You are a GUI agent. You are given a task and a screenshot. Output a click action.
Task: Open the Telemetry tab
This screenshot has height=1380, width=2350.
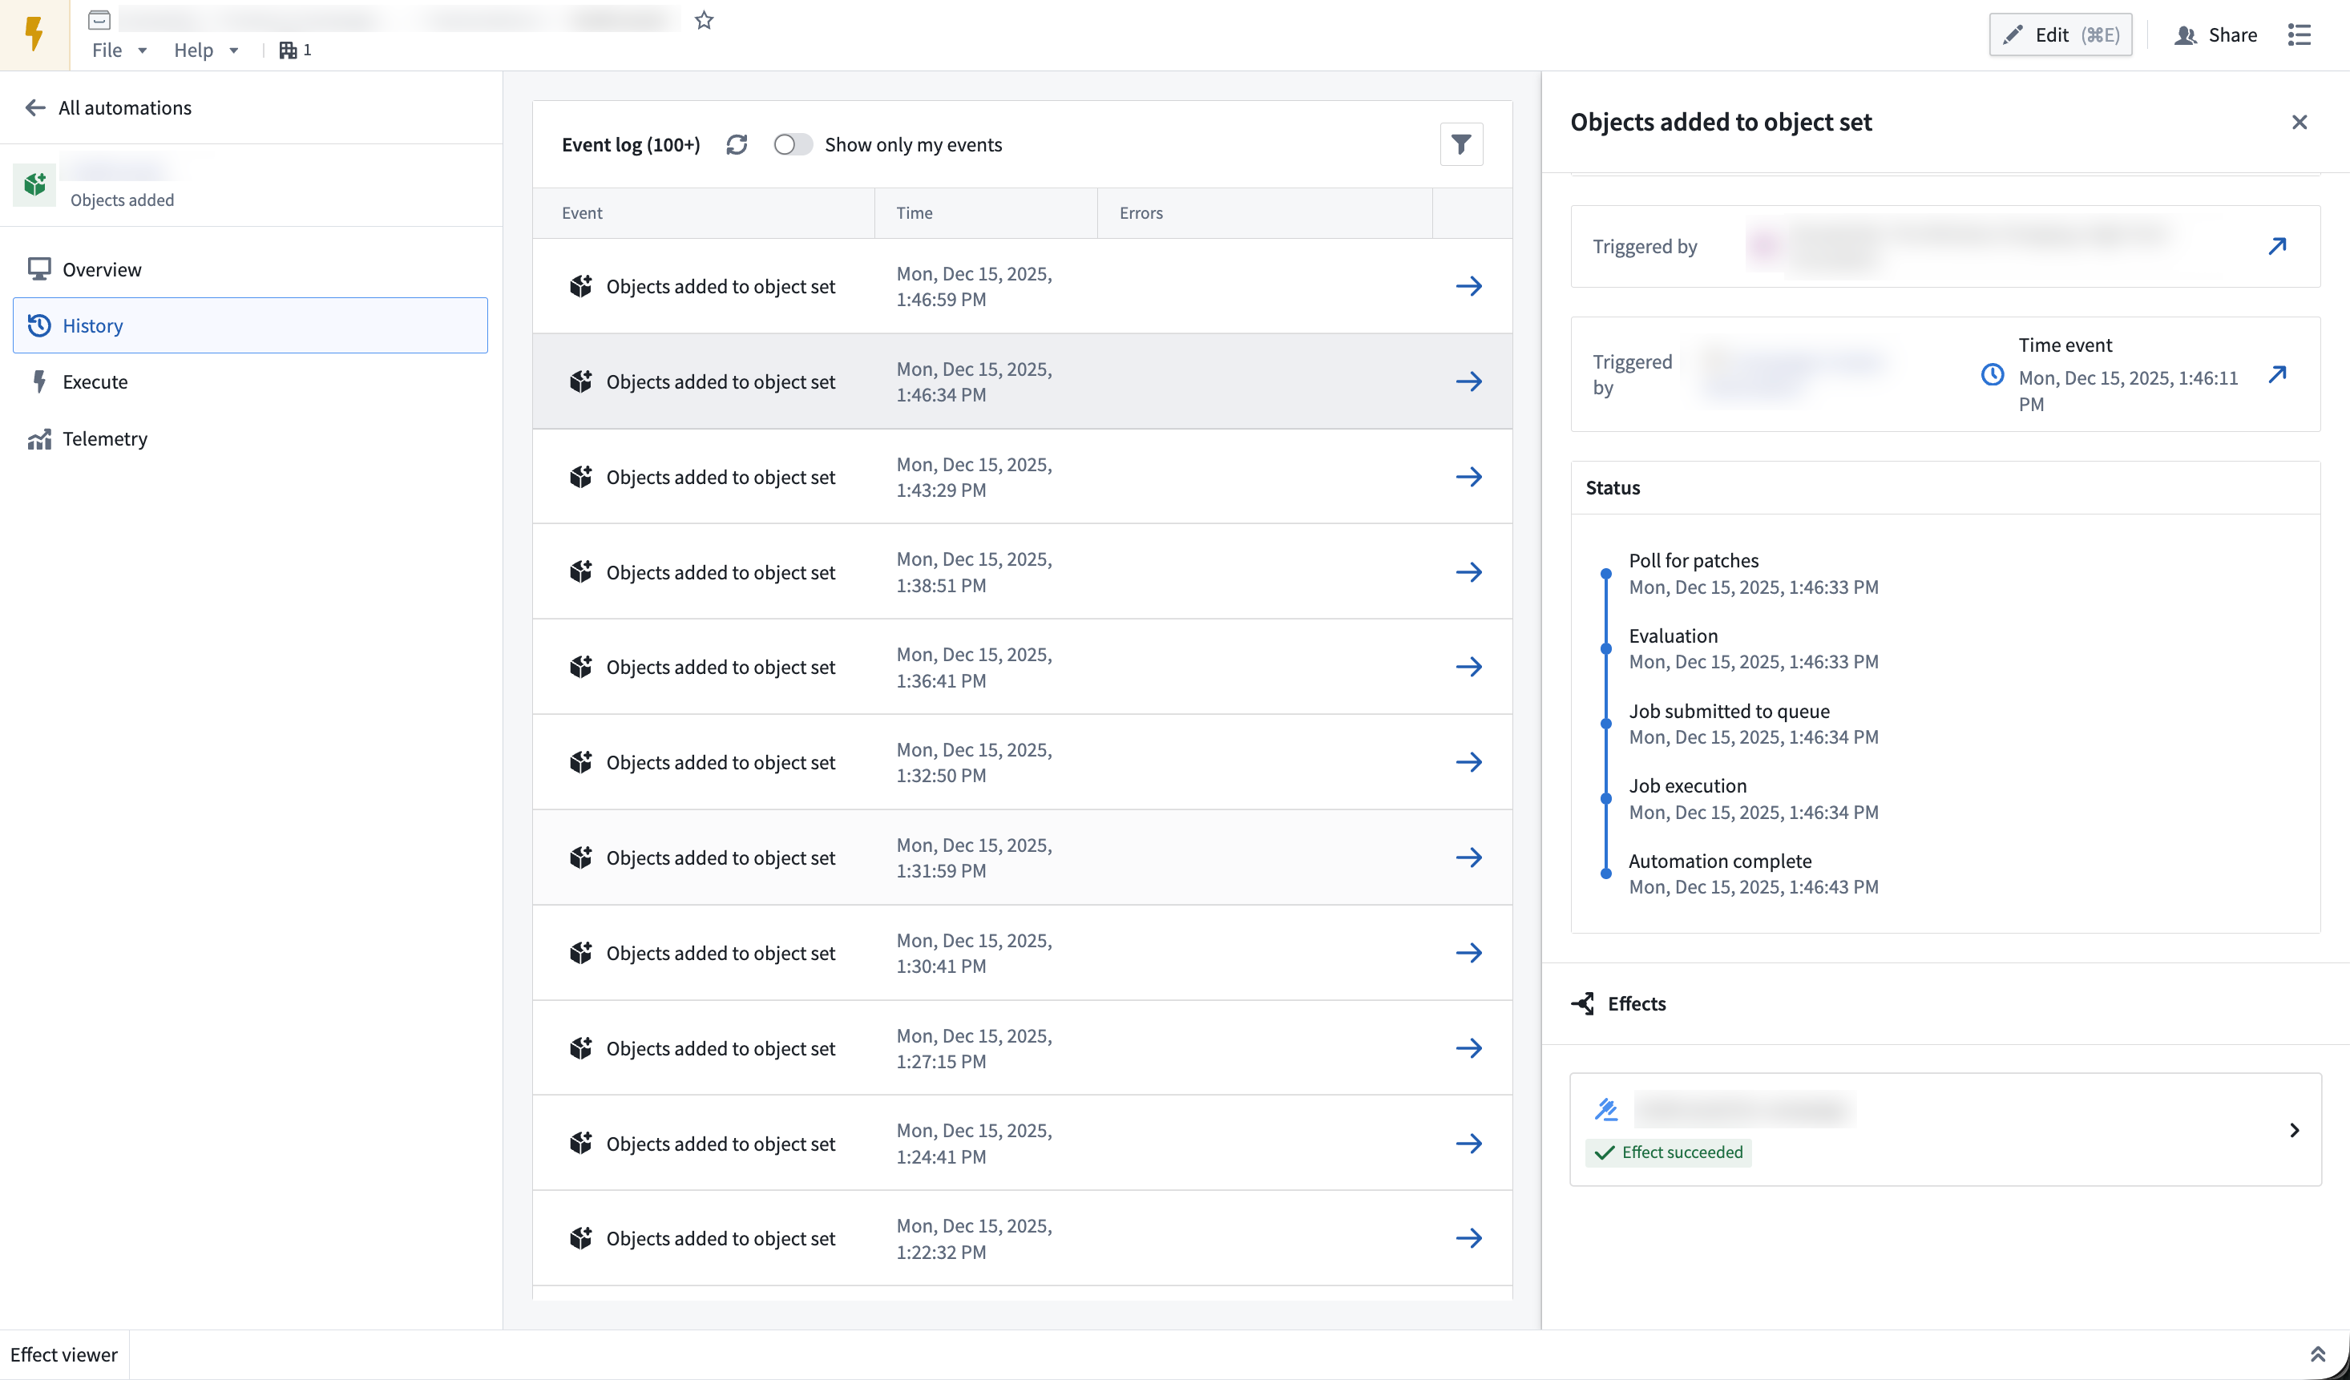click(x=250, y=438)
